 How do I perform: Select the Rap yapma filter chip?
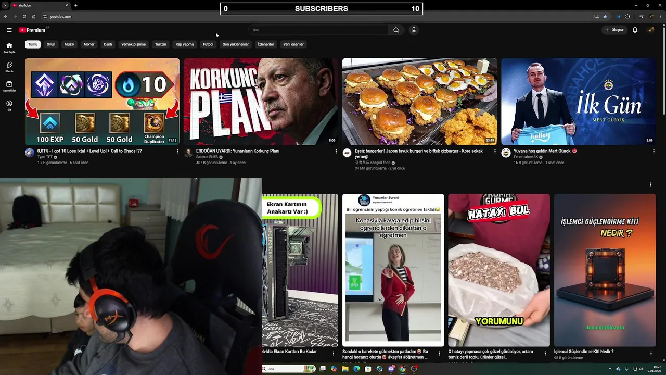[185, 44]
